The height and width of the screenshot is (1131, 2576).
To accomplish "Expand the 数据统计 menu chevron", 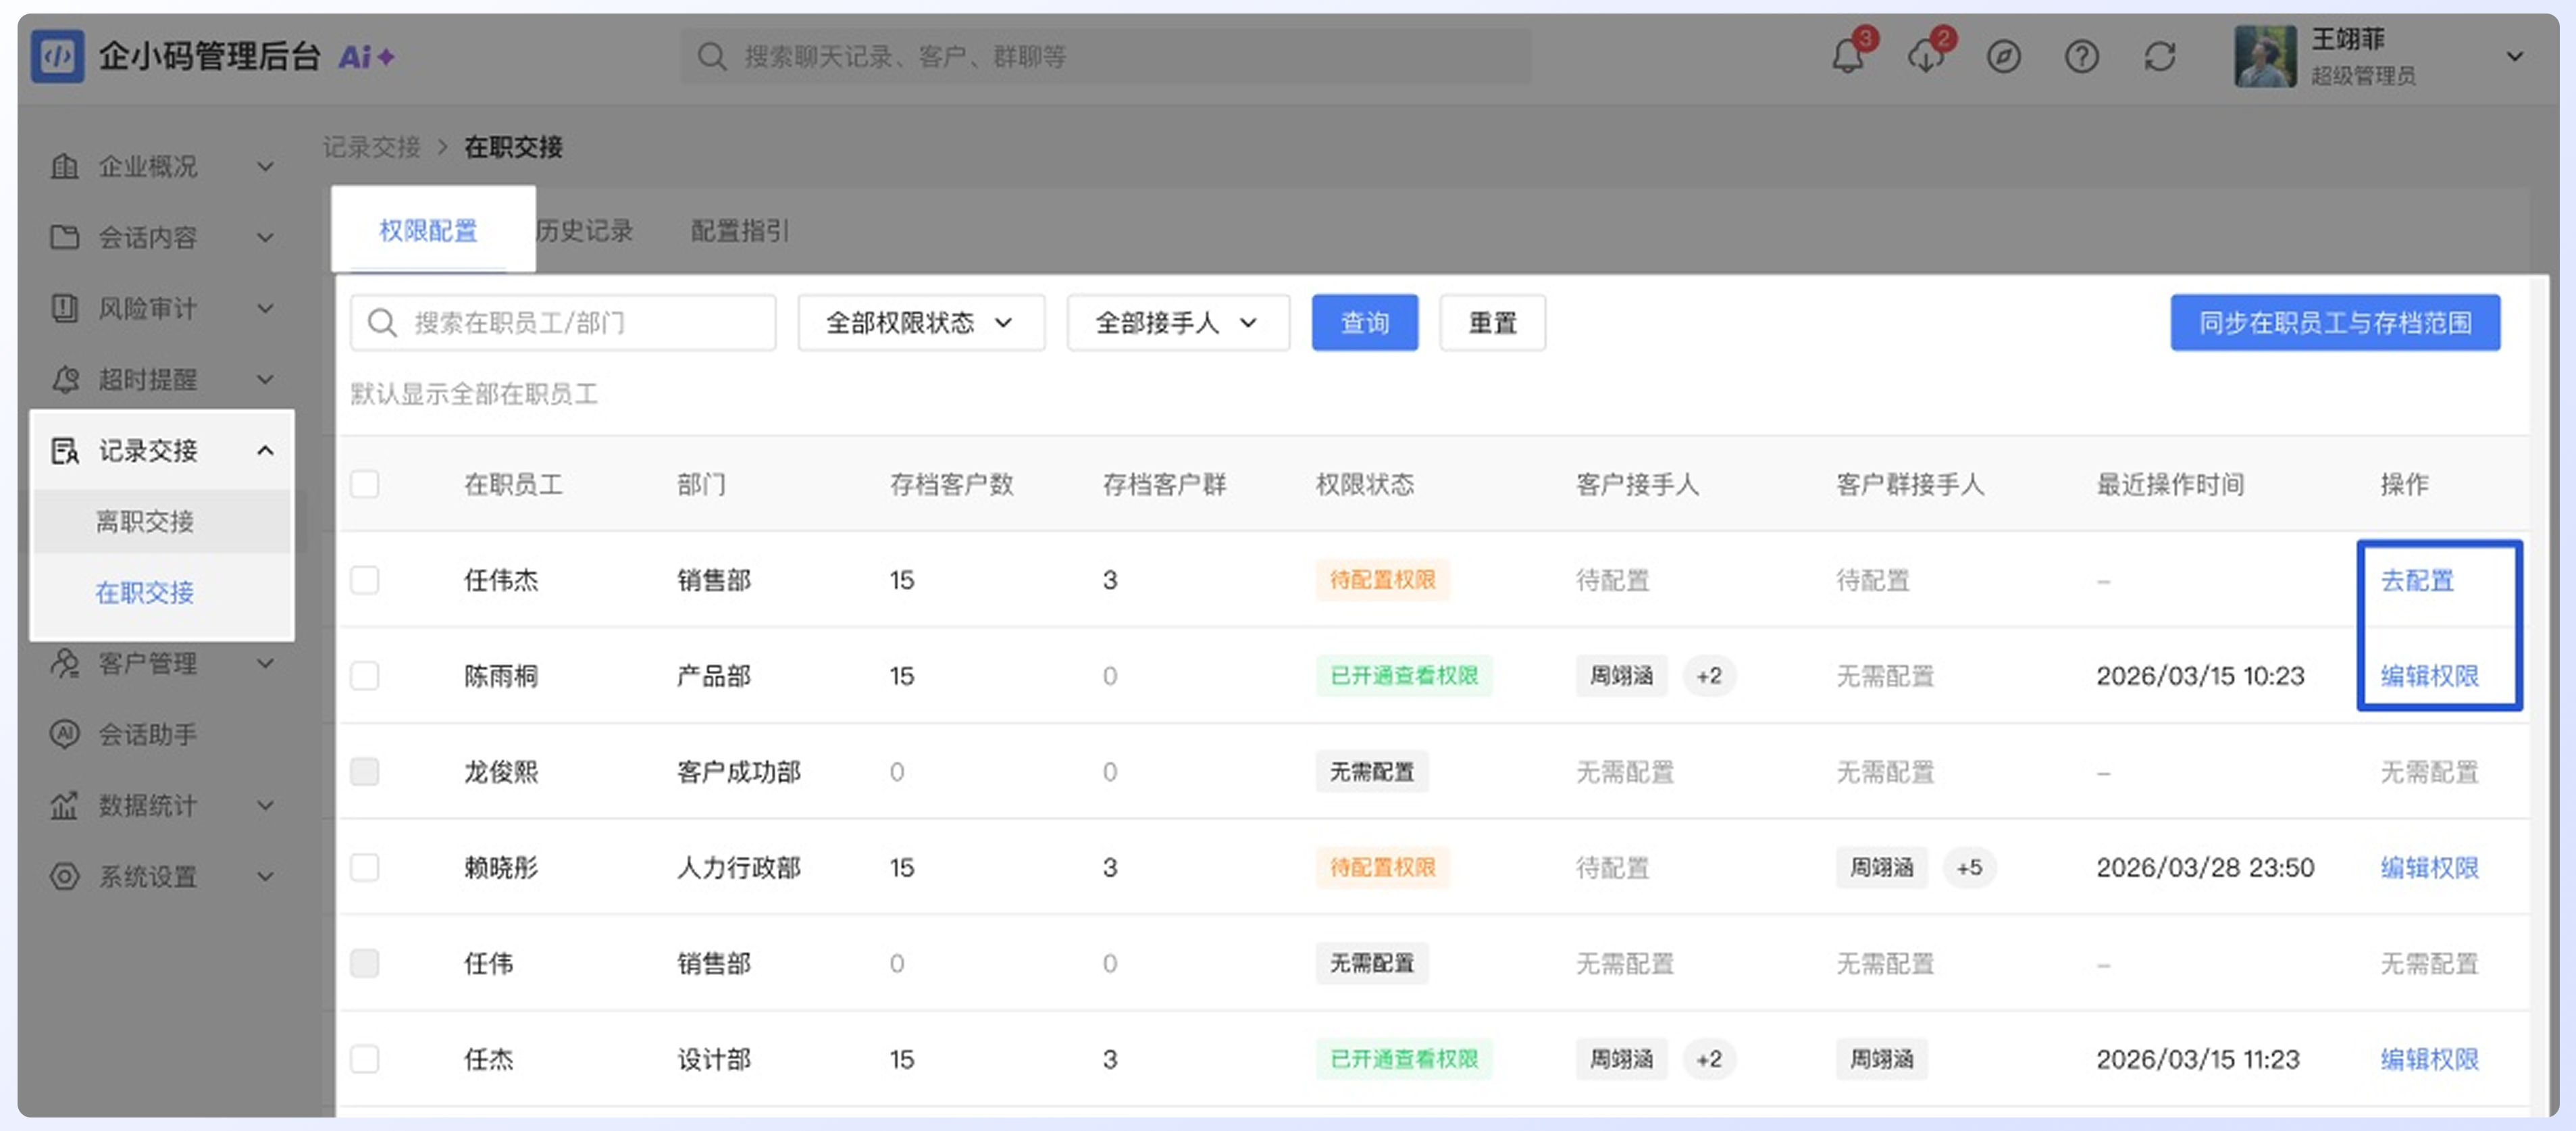I will click(265, 805).
